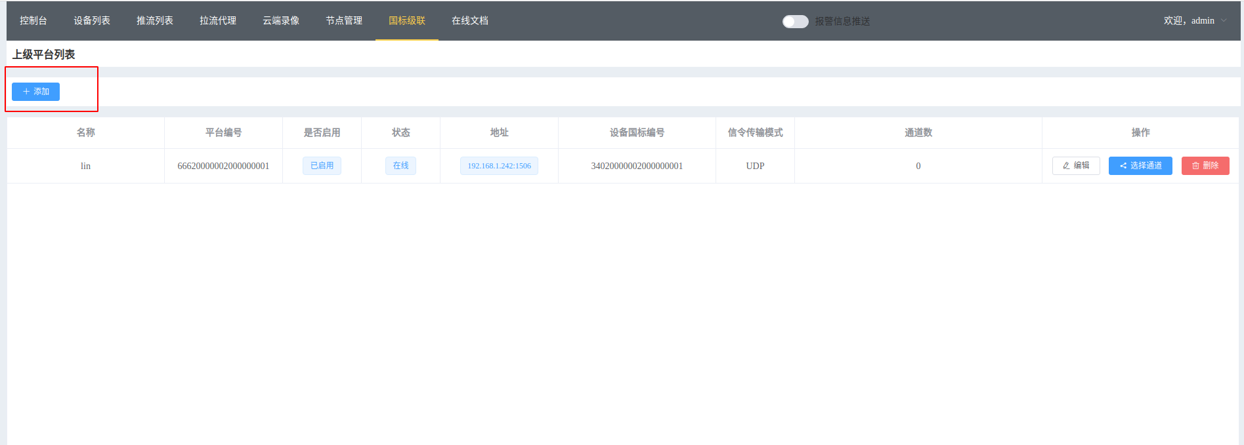1244x445 pixels.
Task: Open the 推流列表 push stream tab
Action: [x=155, y=21]
